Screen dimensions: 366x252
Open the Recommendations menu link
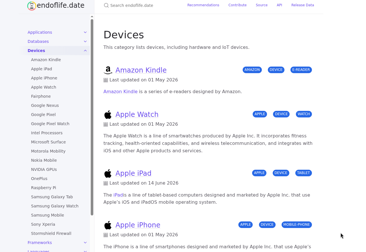coord(203,5)
